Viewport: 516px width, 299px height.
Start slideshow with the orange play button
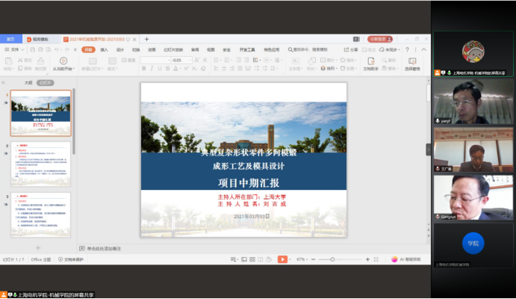tap(283, 259)
